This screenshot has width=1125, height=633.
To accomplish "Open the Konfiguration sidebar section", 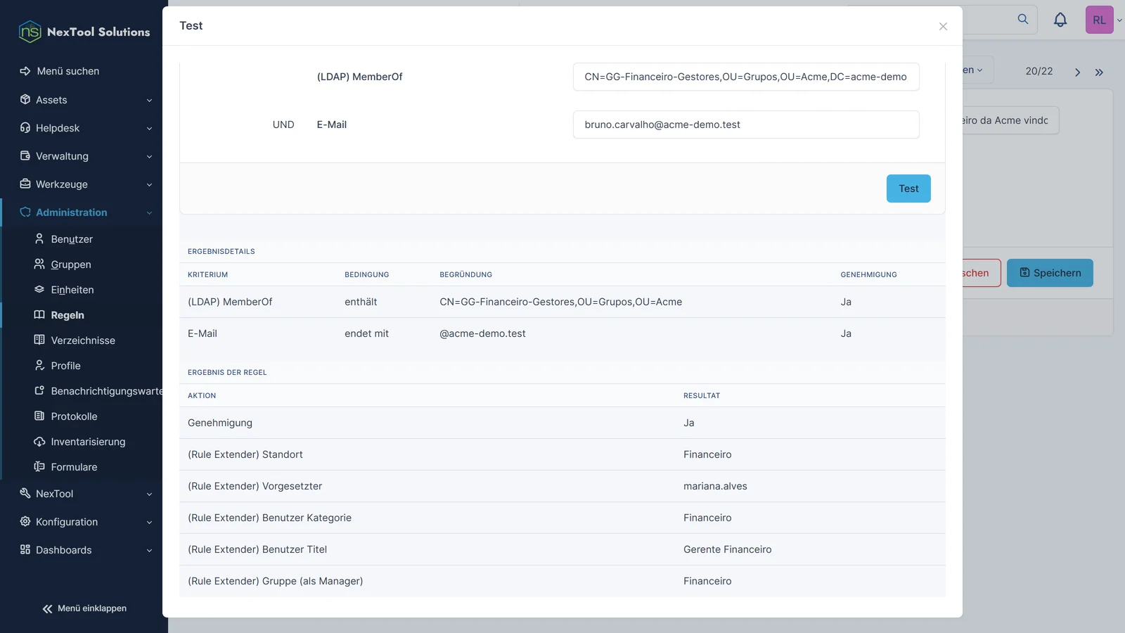I will (x=84, y=522).
